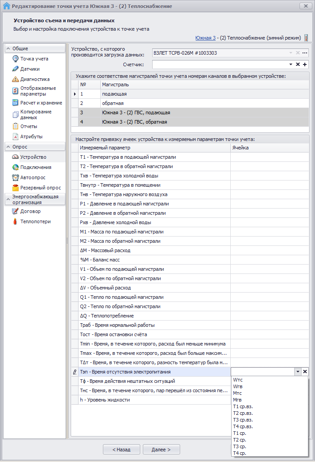Follow the Южная 3 link
315x462 pixels.
(x=205, y=38)
